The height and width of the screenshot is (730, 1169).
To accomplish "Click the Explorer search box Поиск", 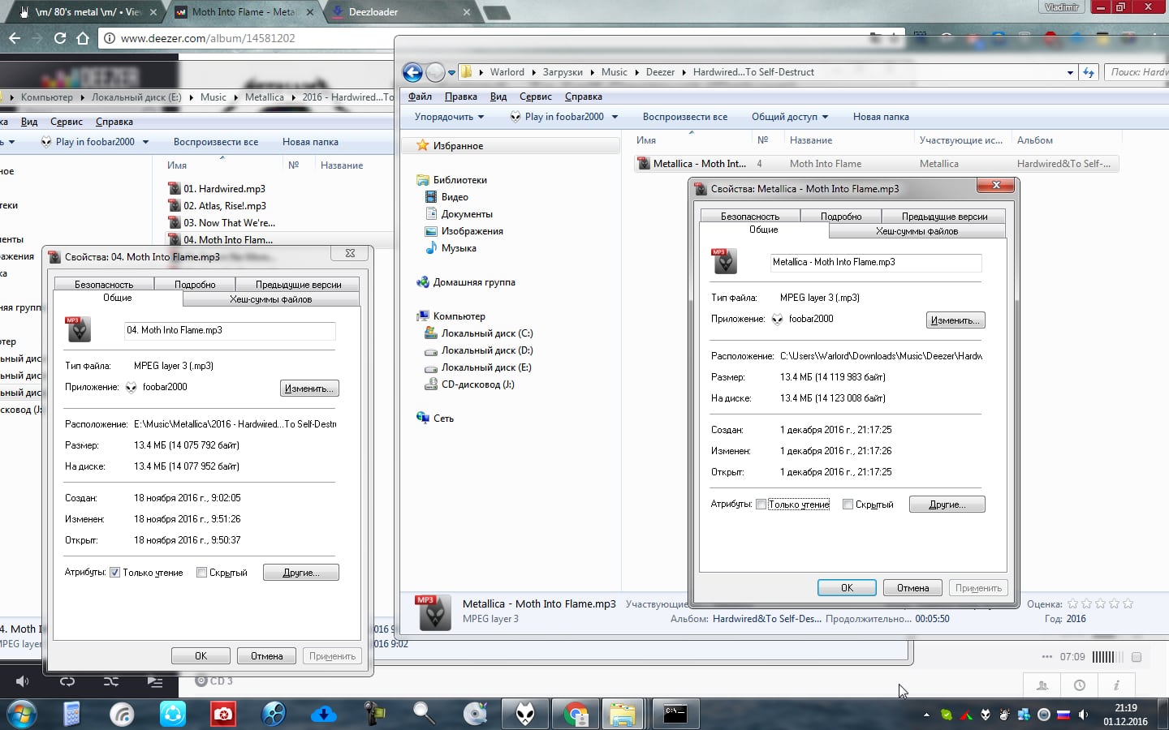I will pos(1137,72).
